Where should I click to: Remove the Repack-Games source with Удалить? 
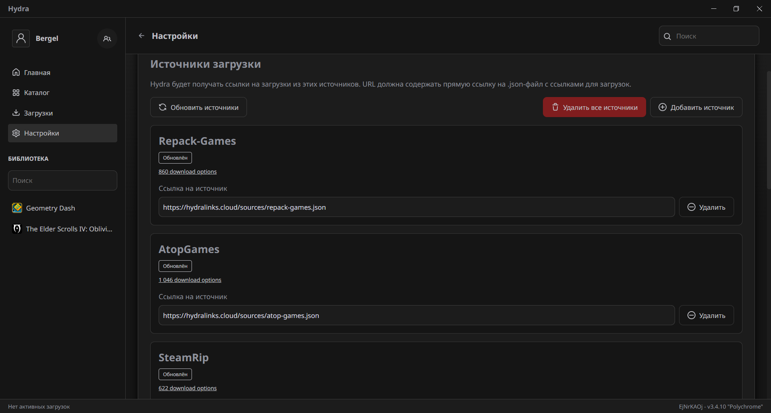(706, 207)
